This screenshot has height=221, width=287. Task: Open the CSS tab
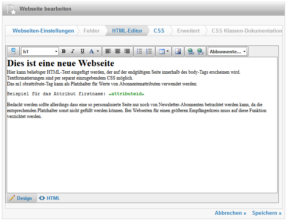159,31
